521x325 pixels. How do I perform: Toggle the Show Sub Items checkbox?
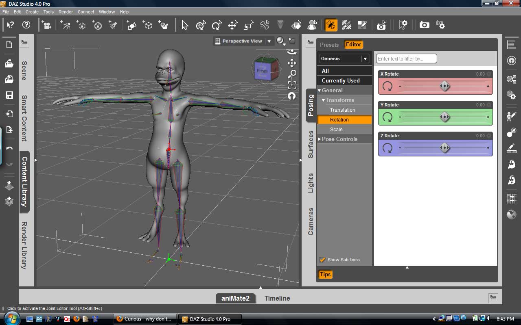(323, 260)
